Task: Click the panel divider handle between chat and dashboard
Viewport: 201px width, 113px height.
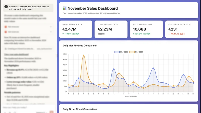Action: click(57, 55)
